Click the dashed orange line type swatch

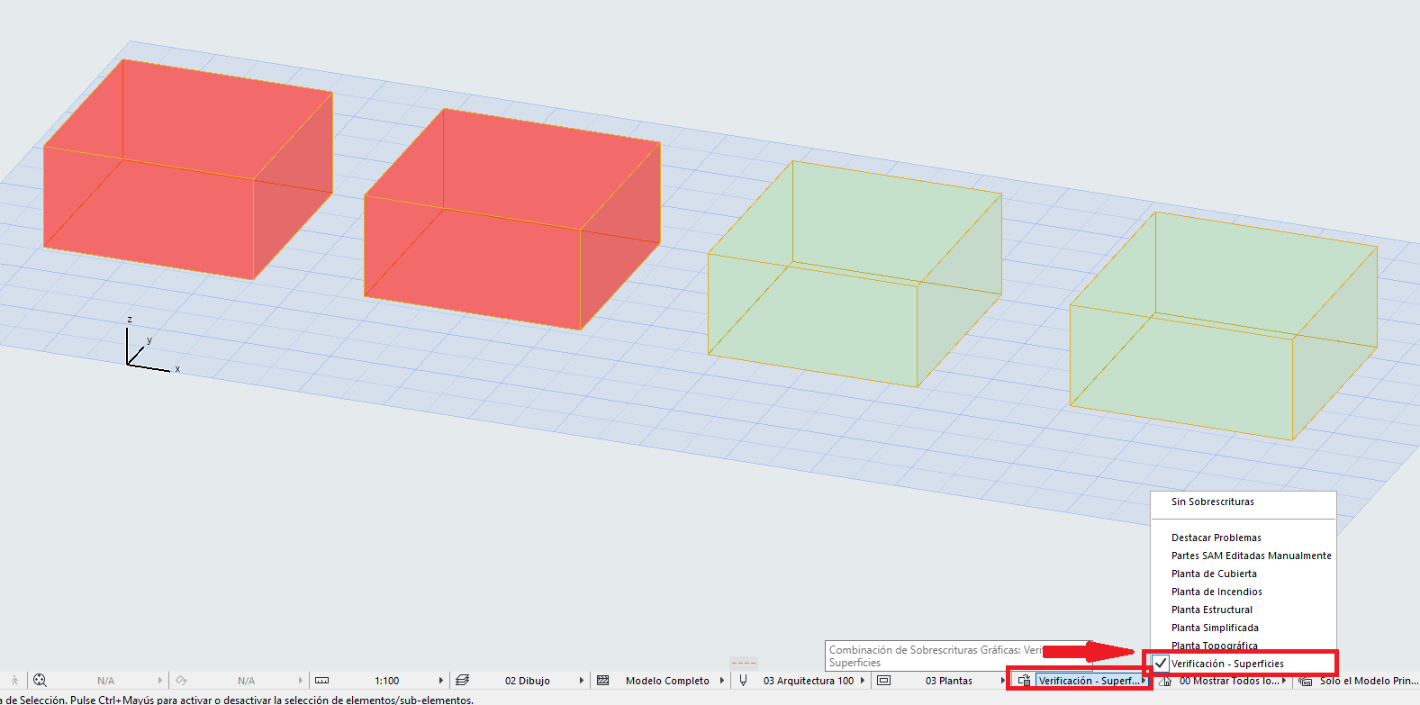(x=743, y=663)
